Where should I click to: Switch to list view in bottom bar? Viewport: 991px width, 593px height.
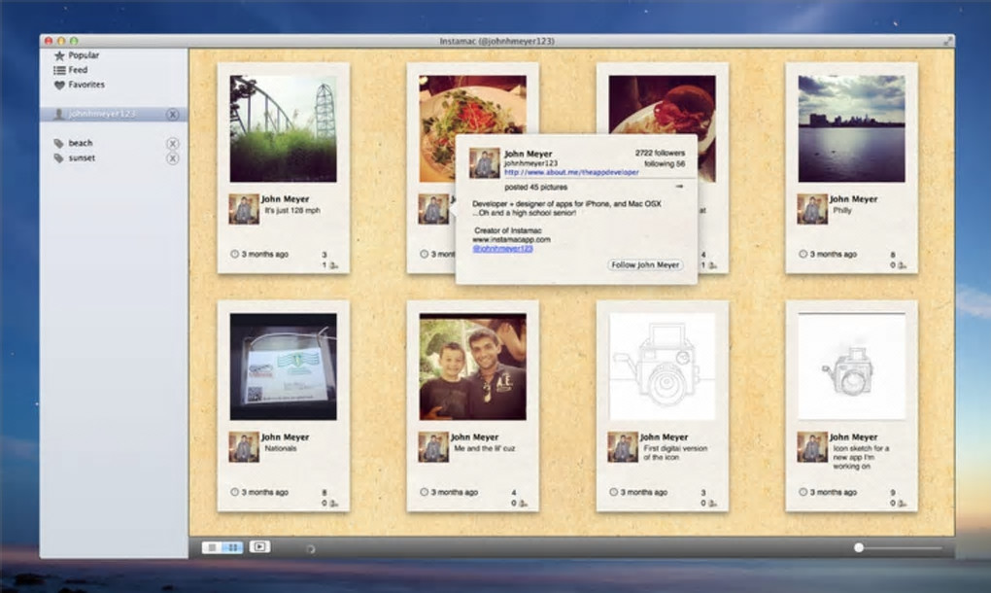pyautogui.click(x=212, y=547)
